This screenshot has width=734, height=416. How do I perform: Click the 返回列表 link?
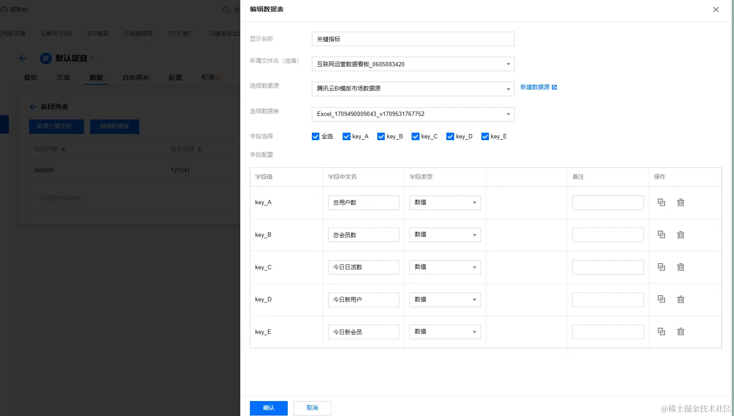click(x=54, y=107)
